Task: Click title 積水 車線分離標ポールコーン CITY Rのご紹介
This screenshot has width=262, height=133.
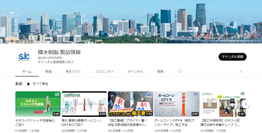Action: click(x=82, y=123)
